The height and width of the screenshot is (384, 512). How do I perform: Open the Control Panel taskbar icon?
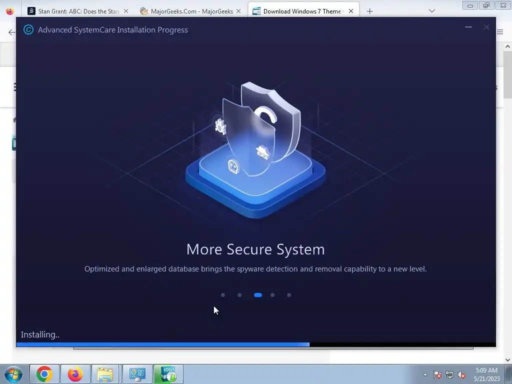137,374
